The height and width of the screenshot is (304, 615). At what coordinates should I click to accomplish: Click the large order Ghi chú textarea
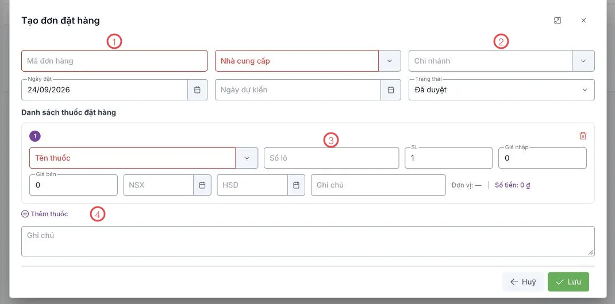coord(308,241)
